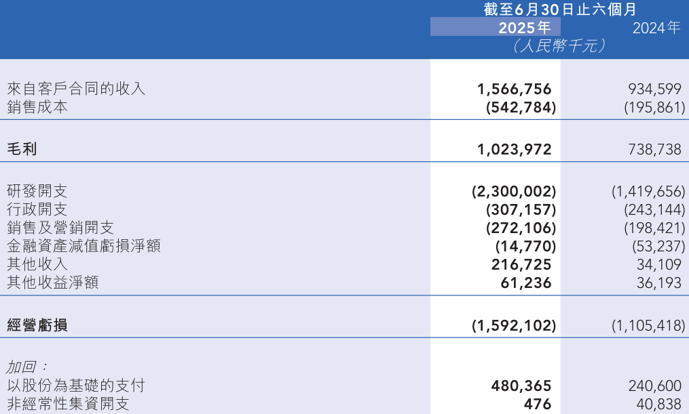Image resolution: width=689 pixels, height=414 pixels.
Task: Select gross profit value 1,023,972
Action: [515, 150]
